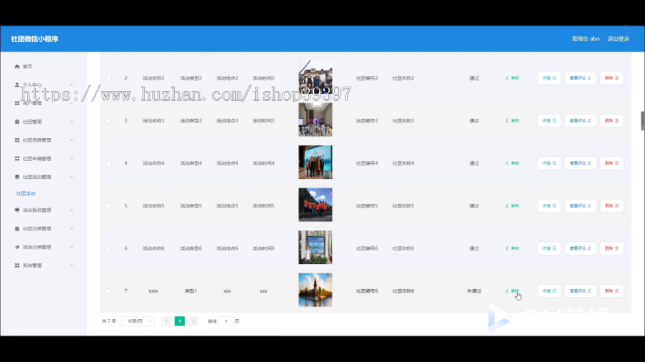Select page 1 in pagination

pyautogui.click(x=180, y=321)
